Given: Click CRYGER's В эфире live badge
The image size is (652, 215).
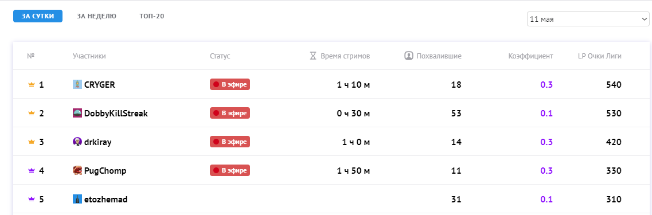Looking at the screenshot, I should [230, 84].
